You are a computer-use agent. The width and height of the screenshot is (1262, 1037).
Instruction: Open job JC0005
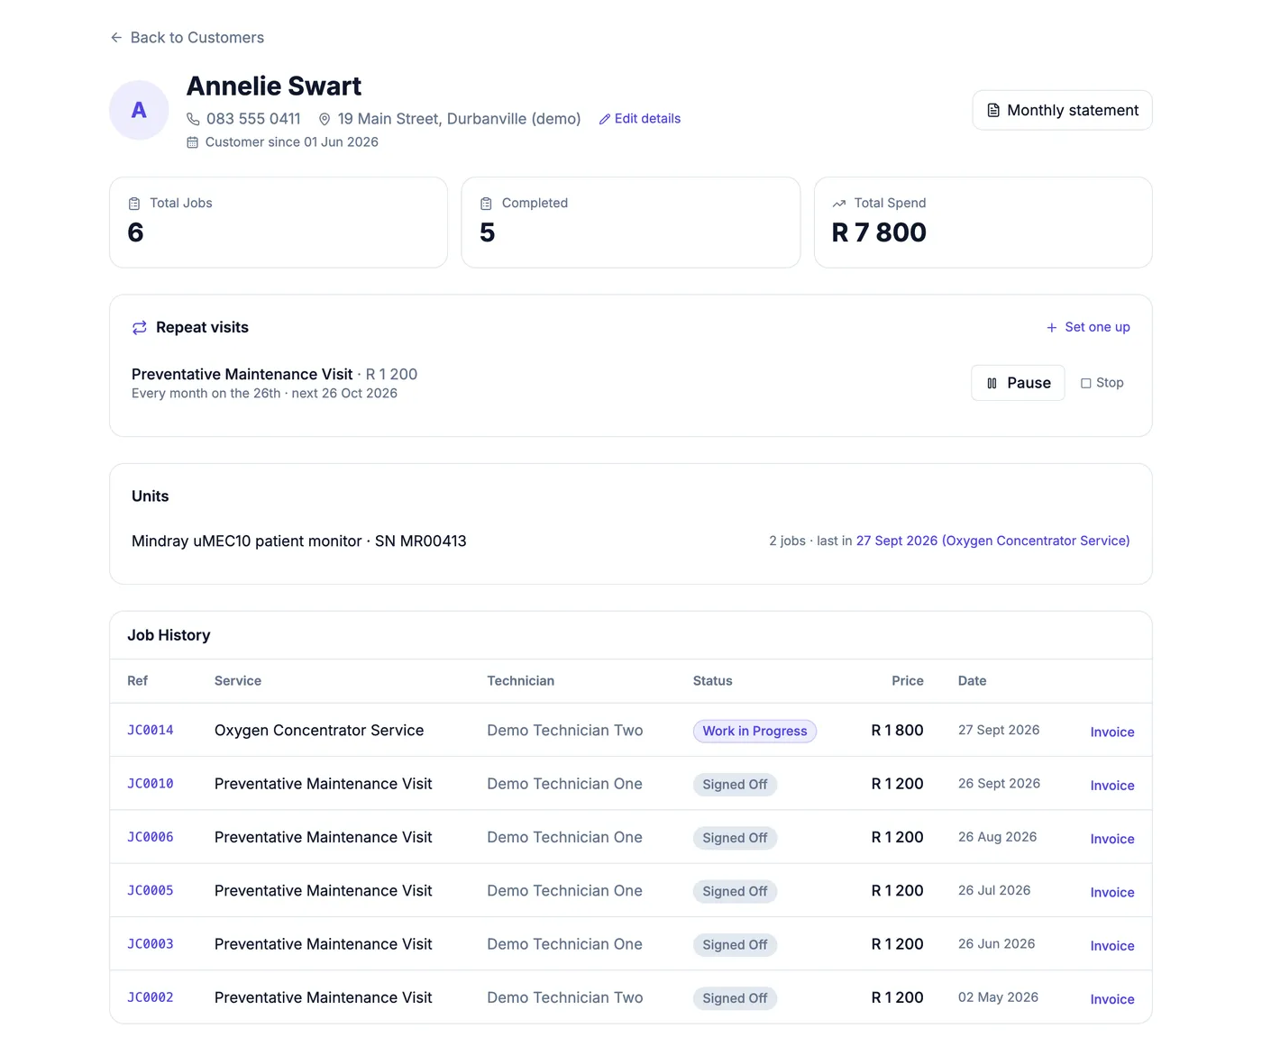[150, 890]
